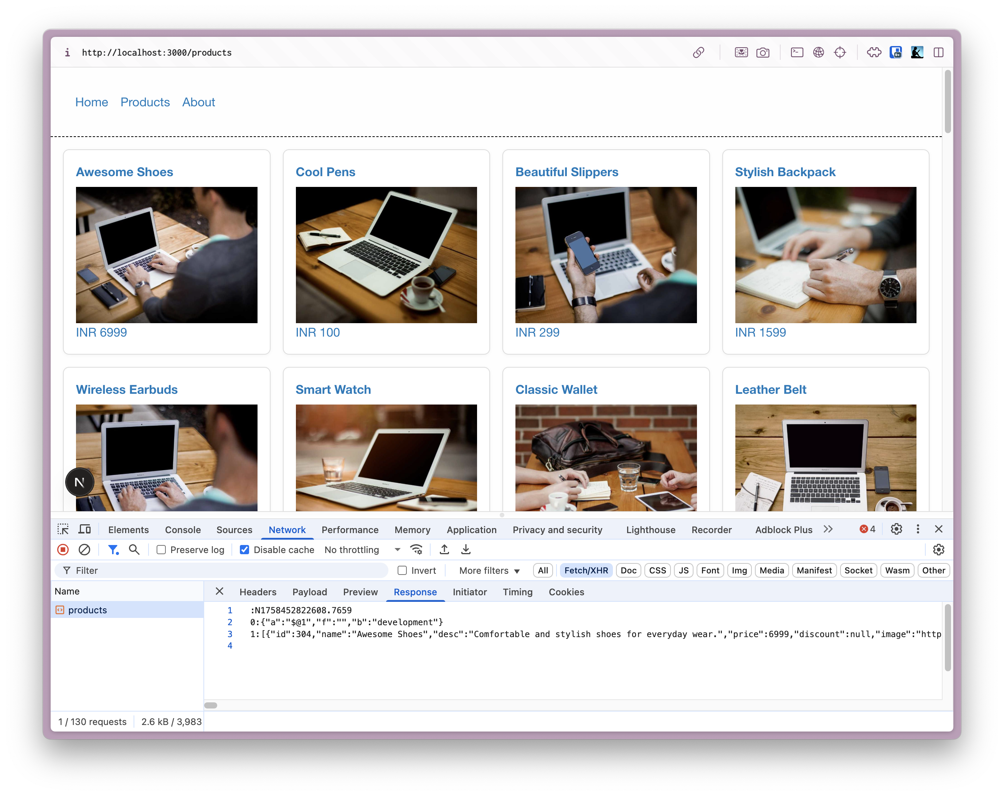The height and width of the screenshot is (796, 1004).
Task: Click the import HAR upload icon
Action: point(444,550)
